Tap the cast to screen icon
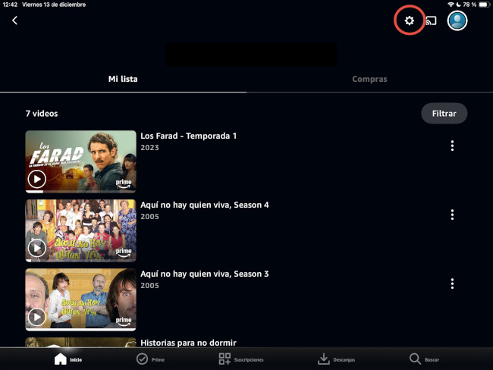The image size is (493, 370). 431,20
